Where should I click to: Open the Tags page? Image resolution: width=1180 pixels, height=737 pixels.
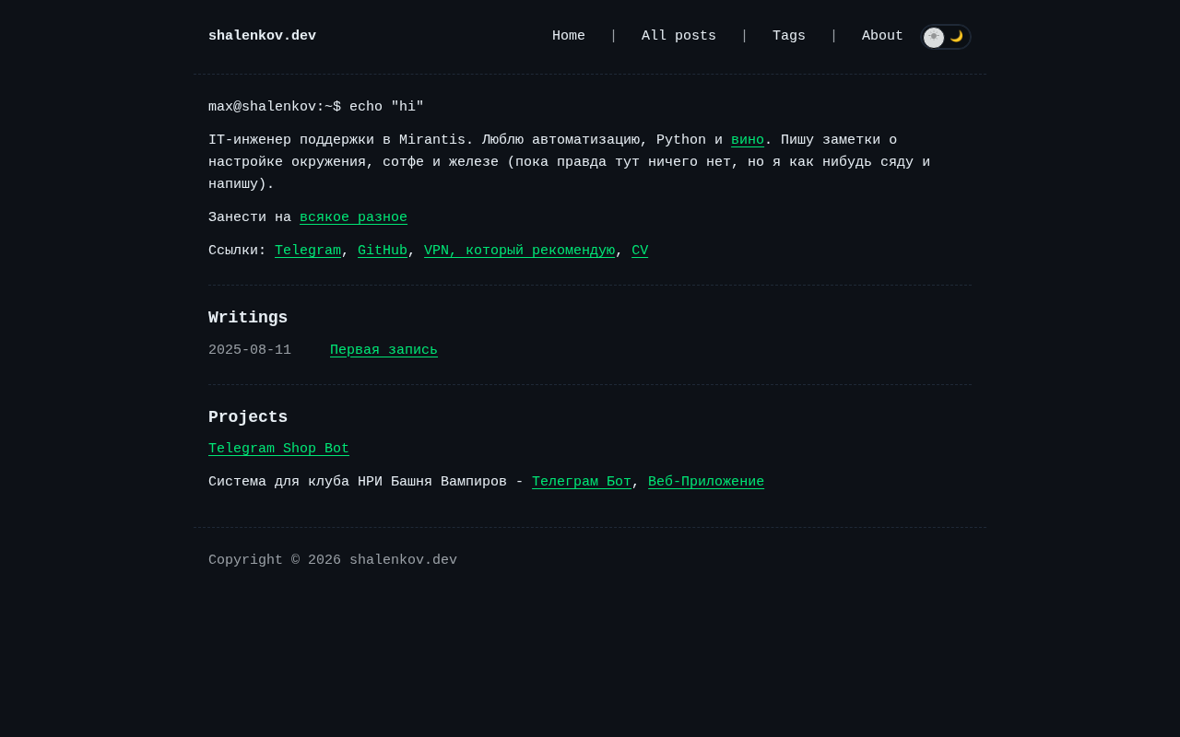pyautogui.click(x=789, y=37)
